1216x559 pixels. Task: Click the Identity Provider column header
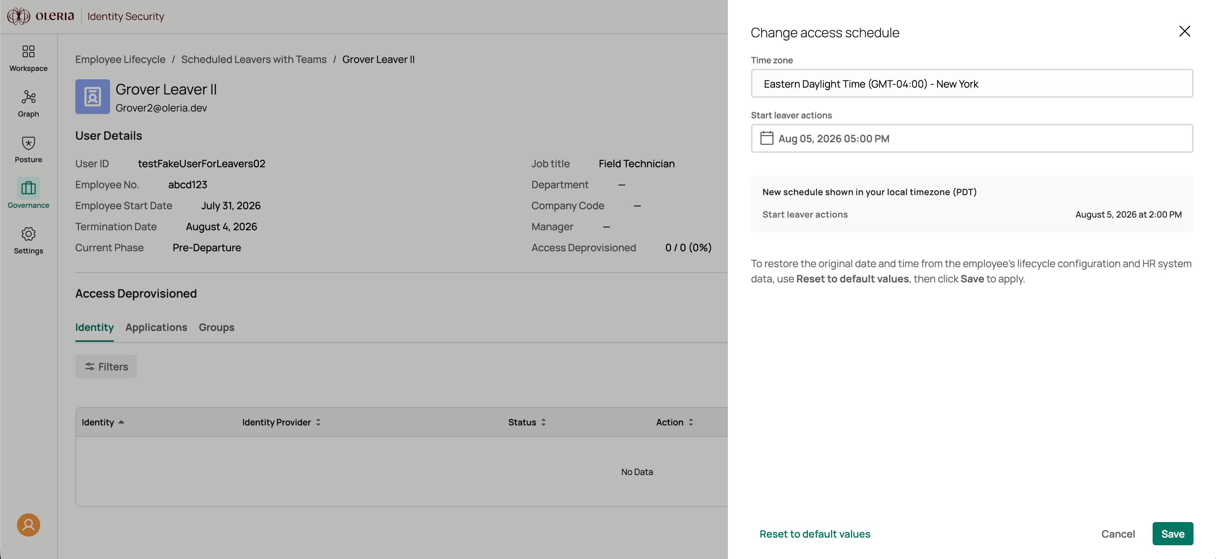(x=277, y=422)
